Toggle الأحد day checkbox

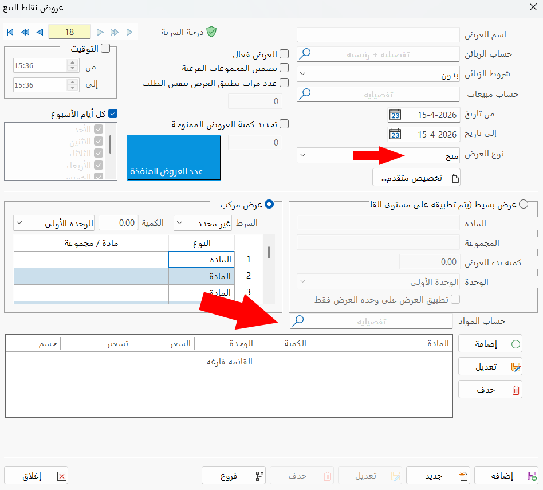tap(99, 130)
